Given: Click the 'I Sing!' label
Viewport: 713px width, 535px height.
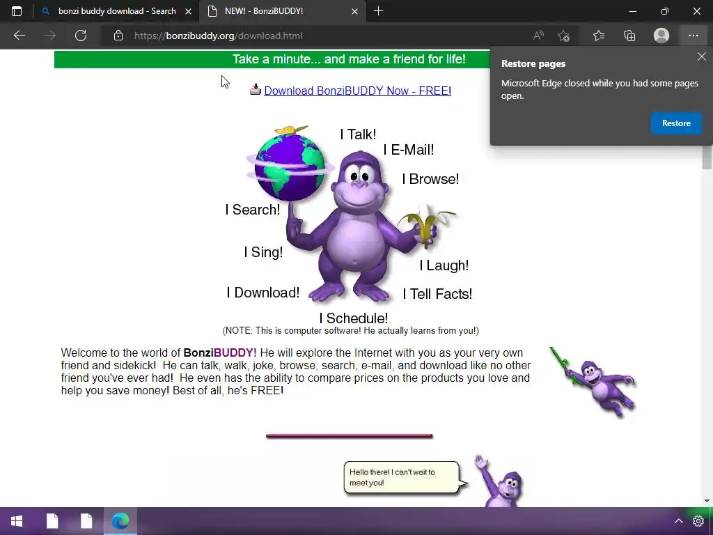Looking at the screenshot, I should (x=263, y=252).
